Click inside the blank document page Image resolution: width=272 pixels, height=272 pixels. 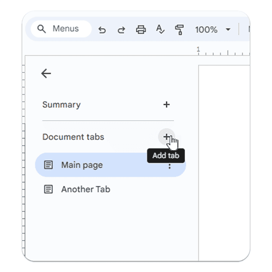point(224,163)
